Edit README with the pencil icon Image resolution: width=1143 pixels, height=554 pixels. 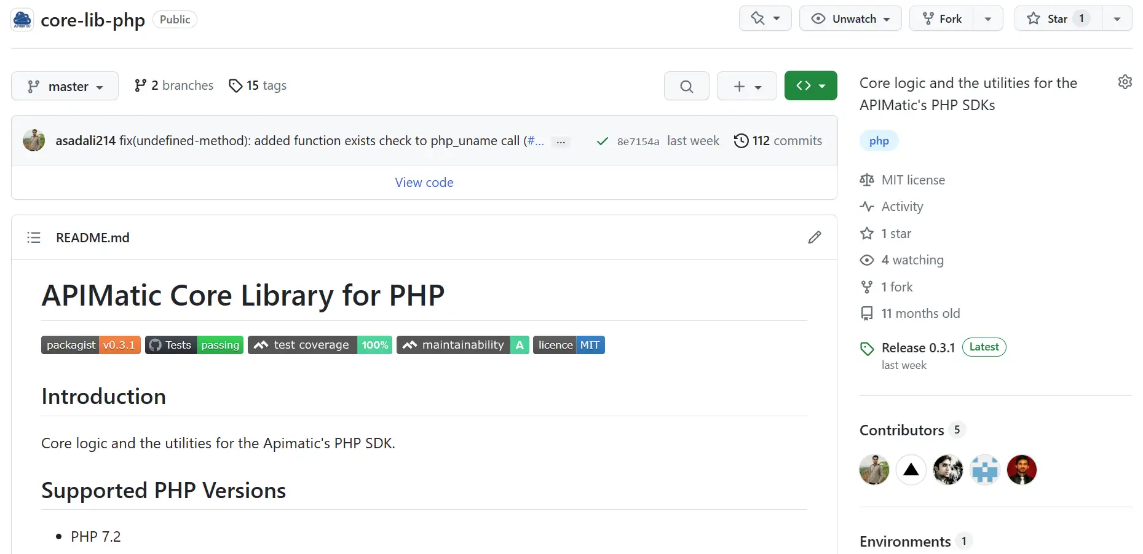[x=815, y=237]
